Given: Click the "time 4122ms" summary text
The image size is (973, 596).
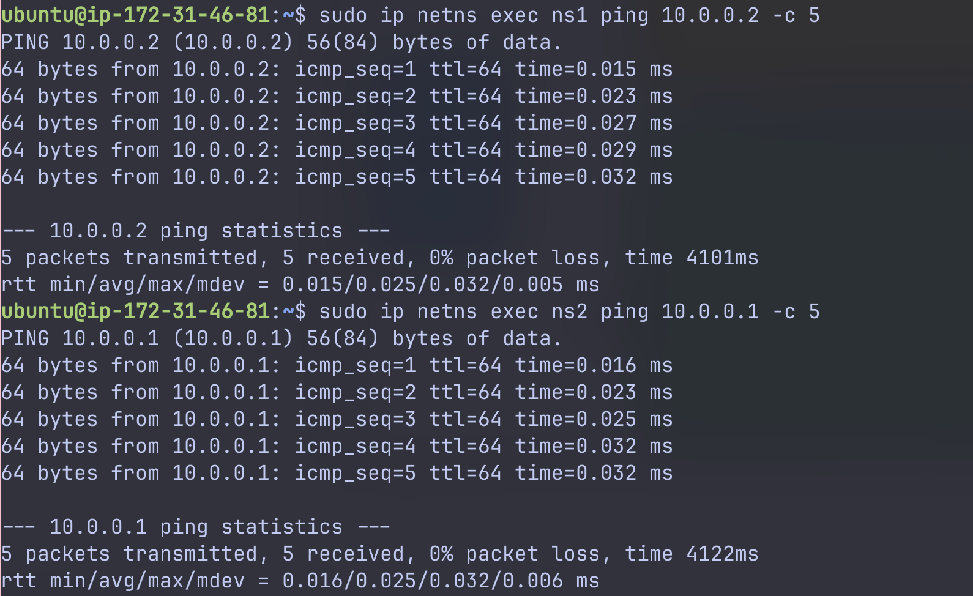Looking at the screenshot, I should (691, 554).
